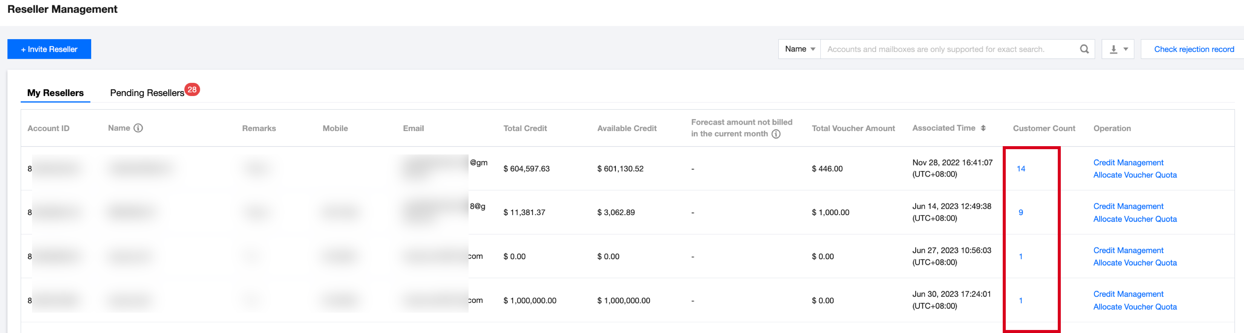Open customer count 14 link
The width and height of the screenshot is (1244, 333).
coord(1020,168)
